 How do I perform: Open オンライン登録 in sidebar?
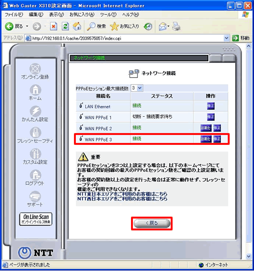(35, 71)
